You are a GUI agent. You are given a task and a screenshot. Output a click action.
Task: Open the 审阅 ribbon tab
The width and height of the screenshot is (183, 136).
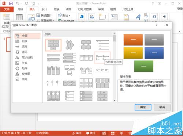(x=101, y=9)
